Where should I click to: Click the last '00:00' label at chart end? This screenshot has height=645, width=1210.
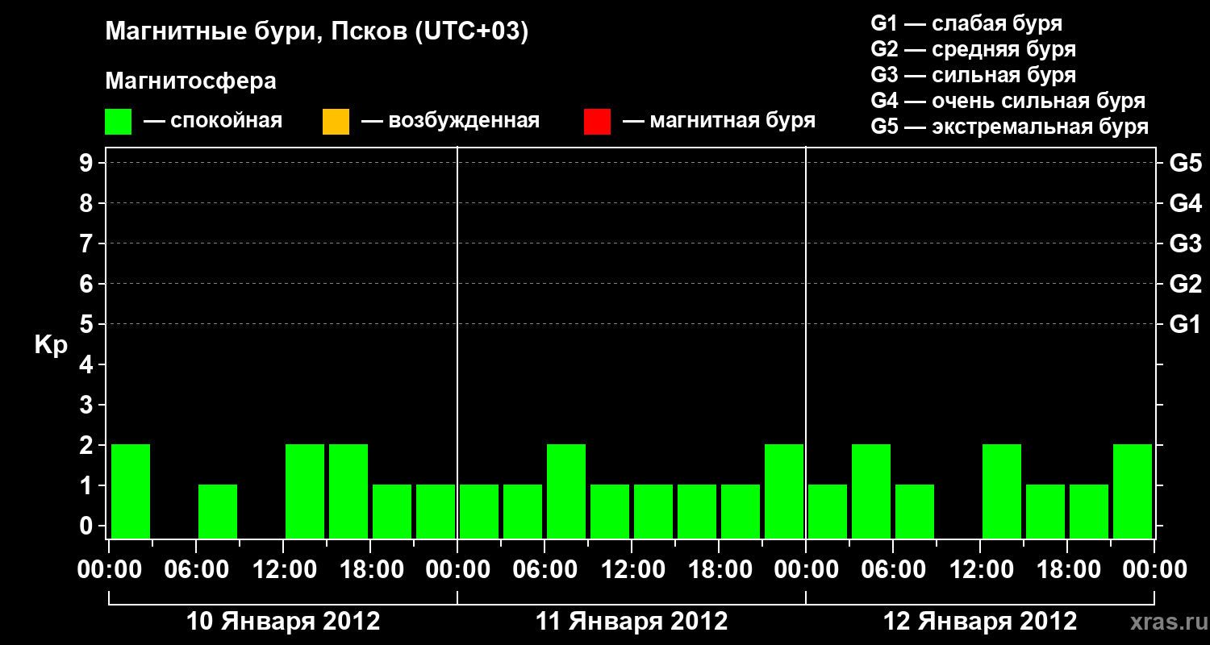[1154, 570]
